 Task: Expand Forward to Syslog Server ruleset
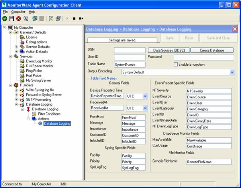click(x=16, y=95)
